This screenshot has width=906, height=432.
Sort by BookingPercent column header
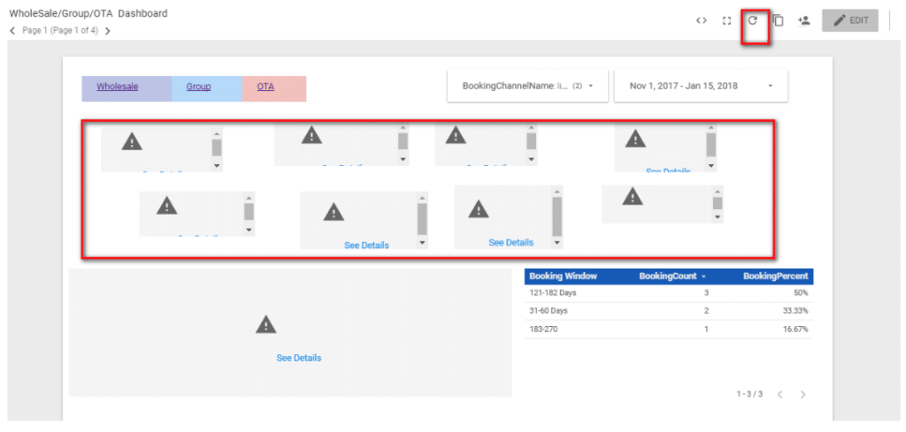pos(775,277)
